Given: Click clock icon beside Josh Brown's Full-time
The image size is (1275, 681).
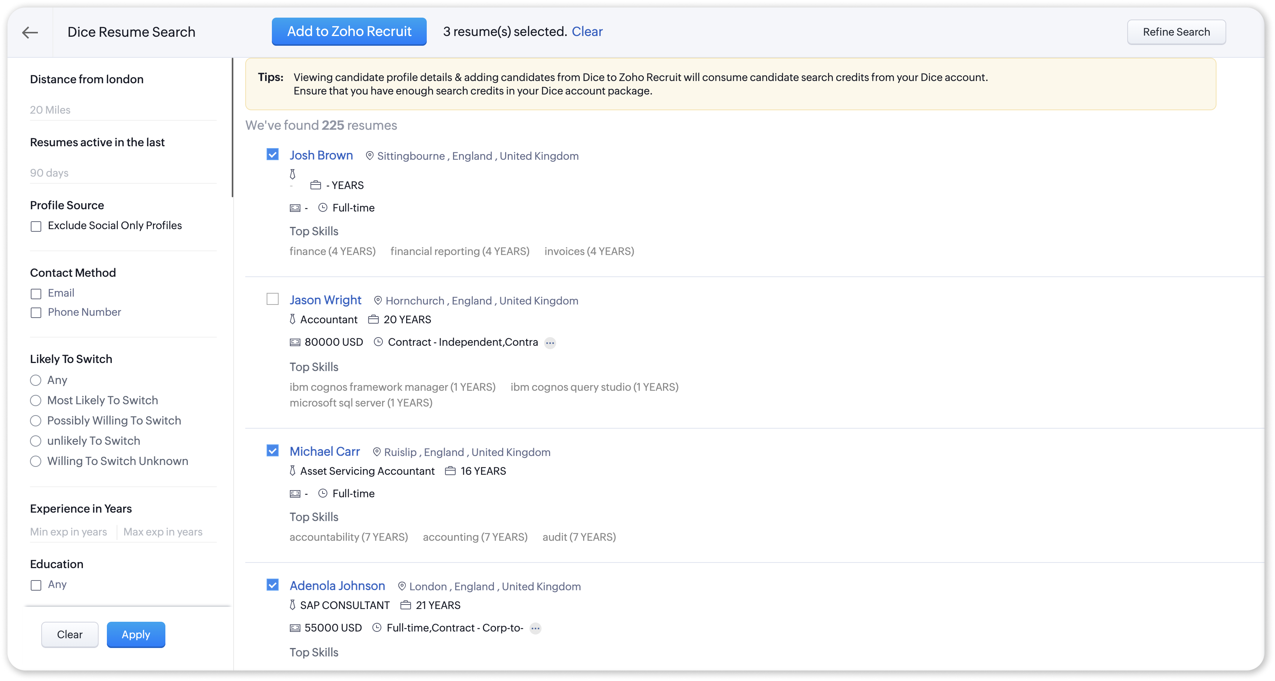Looking at the screenshot, I should coord(323,207).
